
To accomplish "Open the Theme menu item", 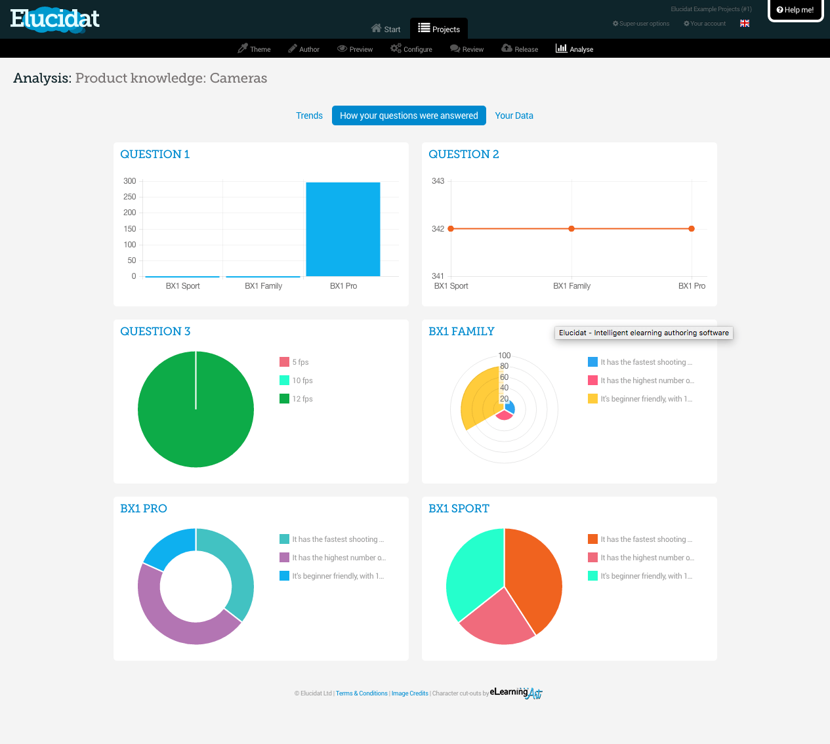I will point(254,49).
